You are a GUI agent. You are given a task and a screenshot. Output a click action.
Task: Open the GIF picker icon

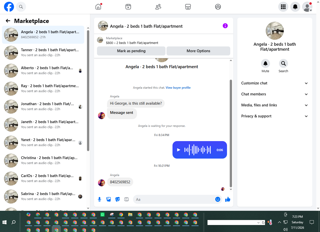click(126, 199)
